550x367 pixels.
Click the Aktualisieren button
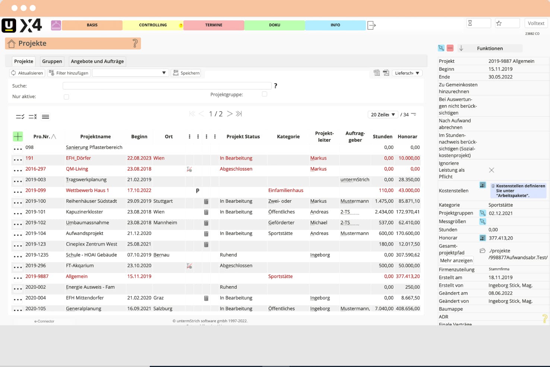[27, 73]
